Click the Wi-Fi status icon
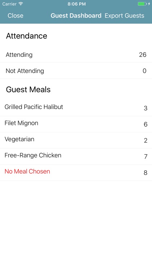This screenshot has width=152, height=270. pyautogui.click(x=21, y=4)
